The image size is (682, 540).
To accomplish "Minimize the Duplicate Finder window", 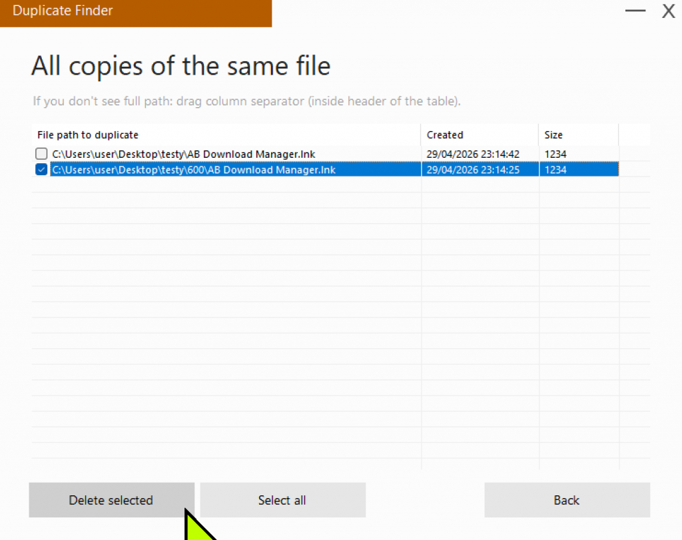I will click(x=635, y=11).
